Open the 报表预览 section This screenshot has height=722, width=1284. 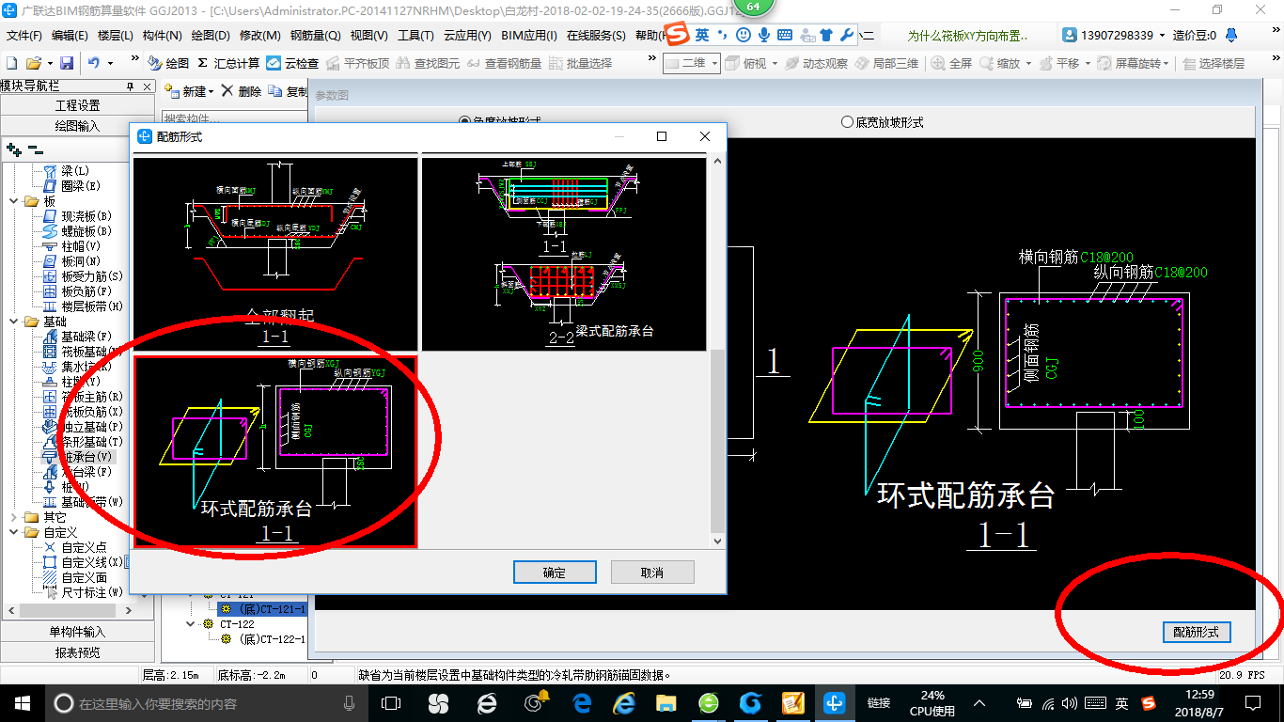(x=78, y=652)
